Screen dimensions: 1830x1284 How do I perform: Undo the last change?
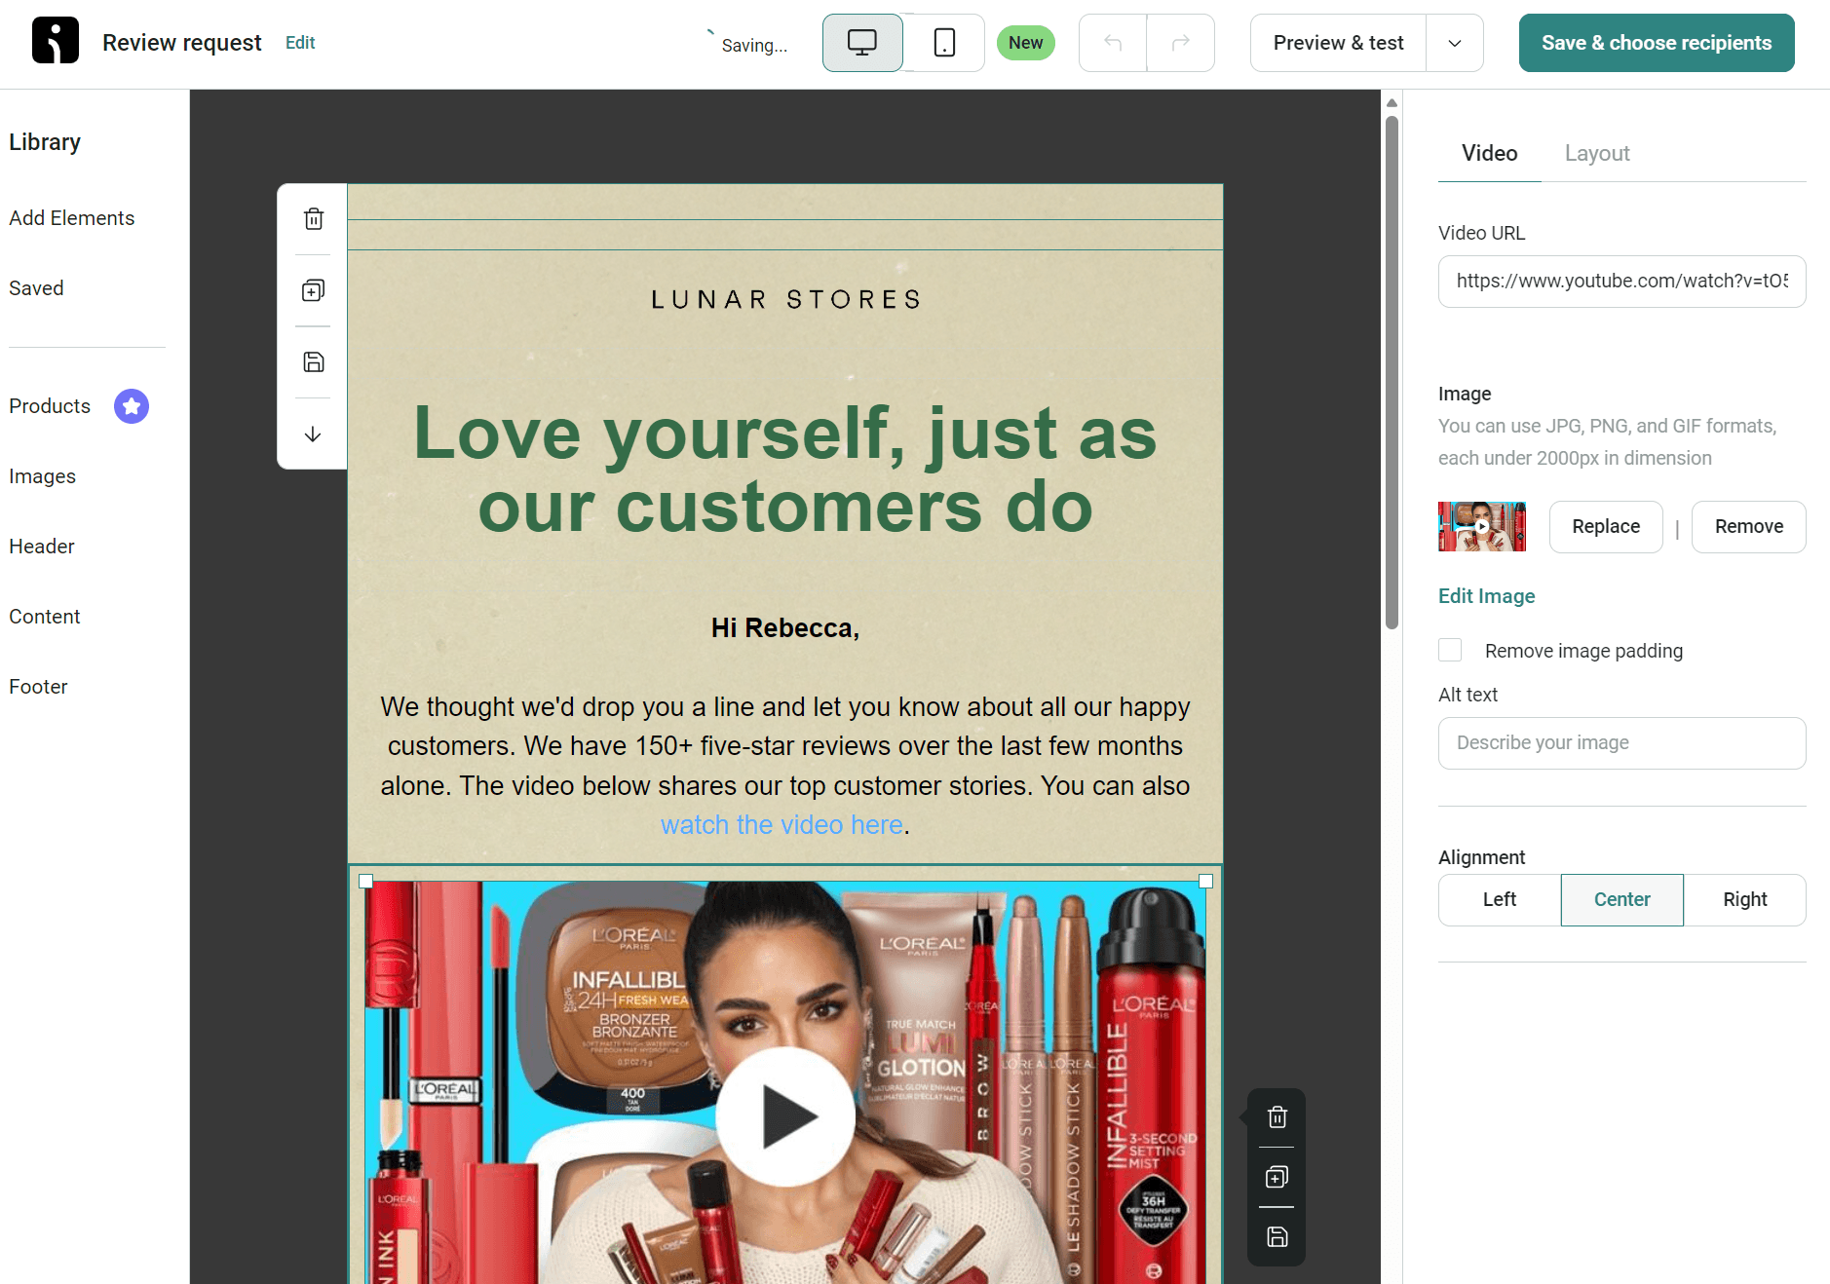(x=1113, y=43)
